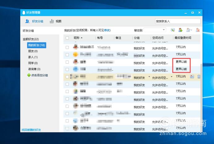
Task: Close the 好友管理器 window
Action: tap(199, 13)
